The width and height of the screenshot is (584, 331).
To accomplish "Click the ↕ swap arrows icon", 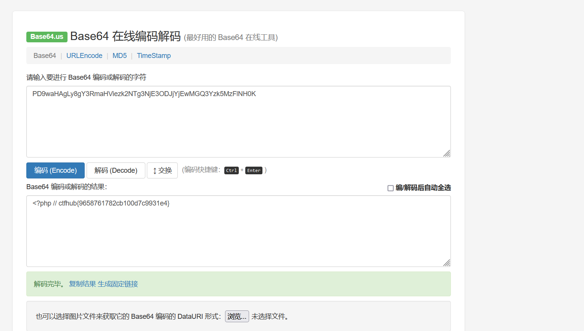I will click(x=156, y=170).
